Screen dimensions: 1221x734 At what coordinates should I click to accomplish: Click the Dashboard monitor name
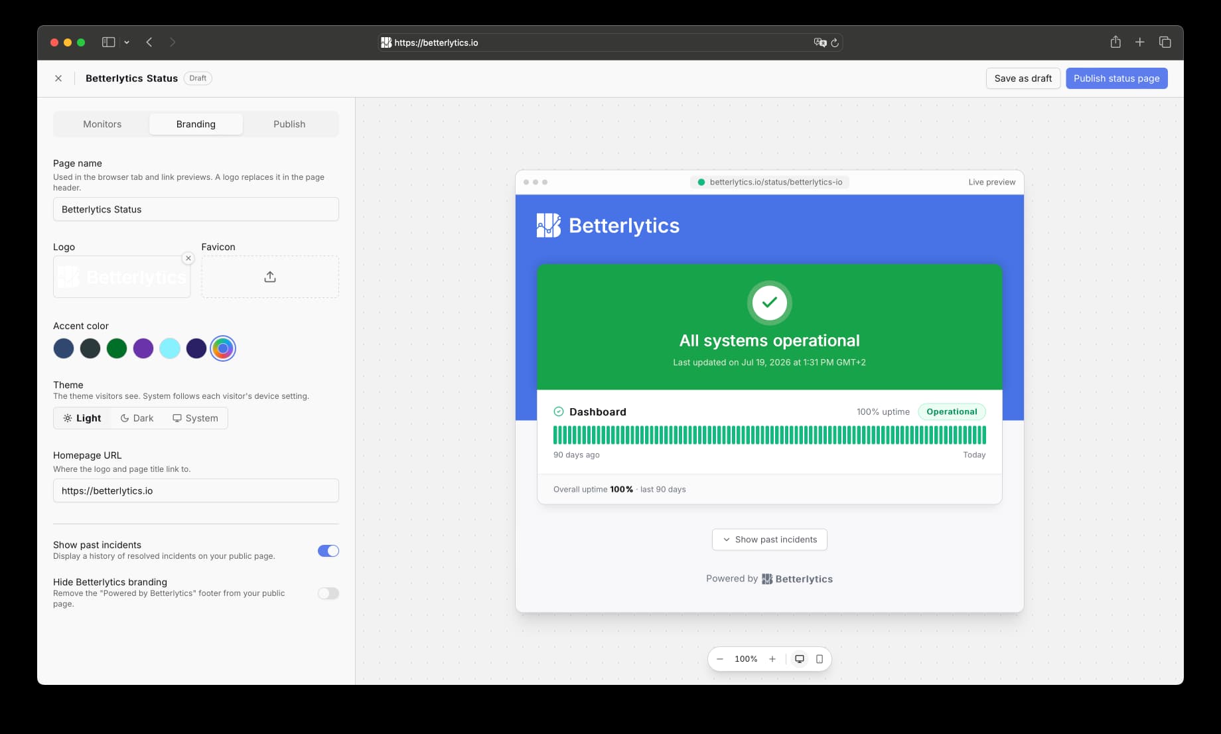pos(598,411)
